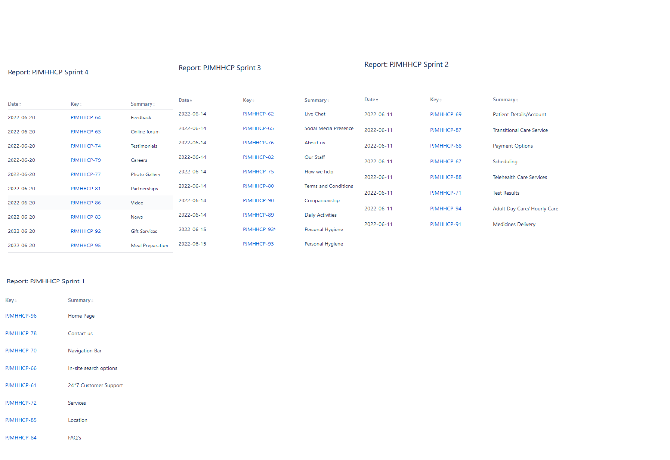Select the "Payment Options" summary
Viewport: 670px width, 460px height.
513,146
